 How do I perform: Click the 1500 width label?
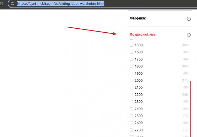(138, 45)
